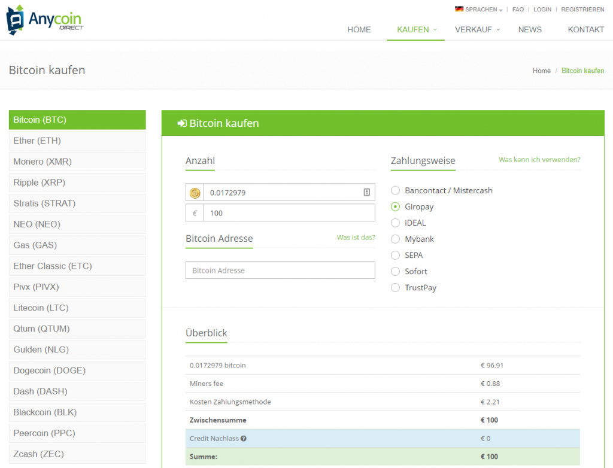
Task: Select Ether (ETH) in the coin list
Action: point(77,141)
